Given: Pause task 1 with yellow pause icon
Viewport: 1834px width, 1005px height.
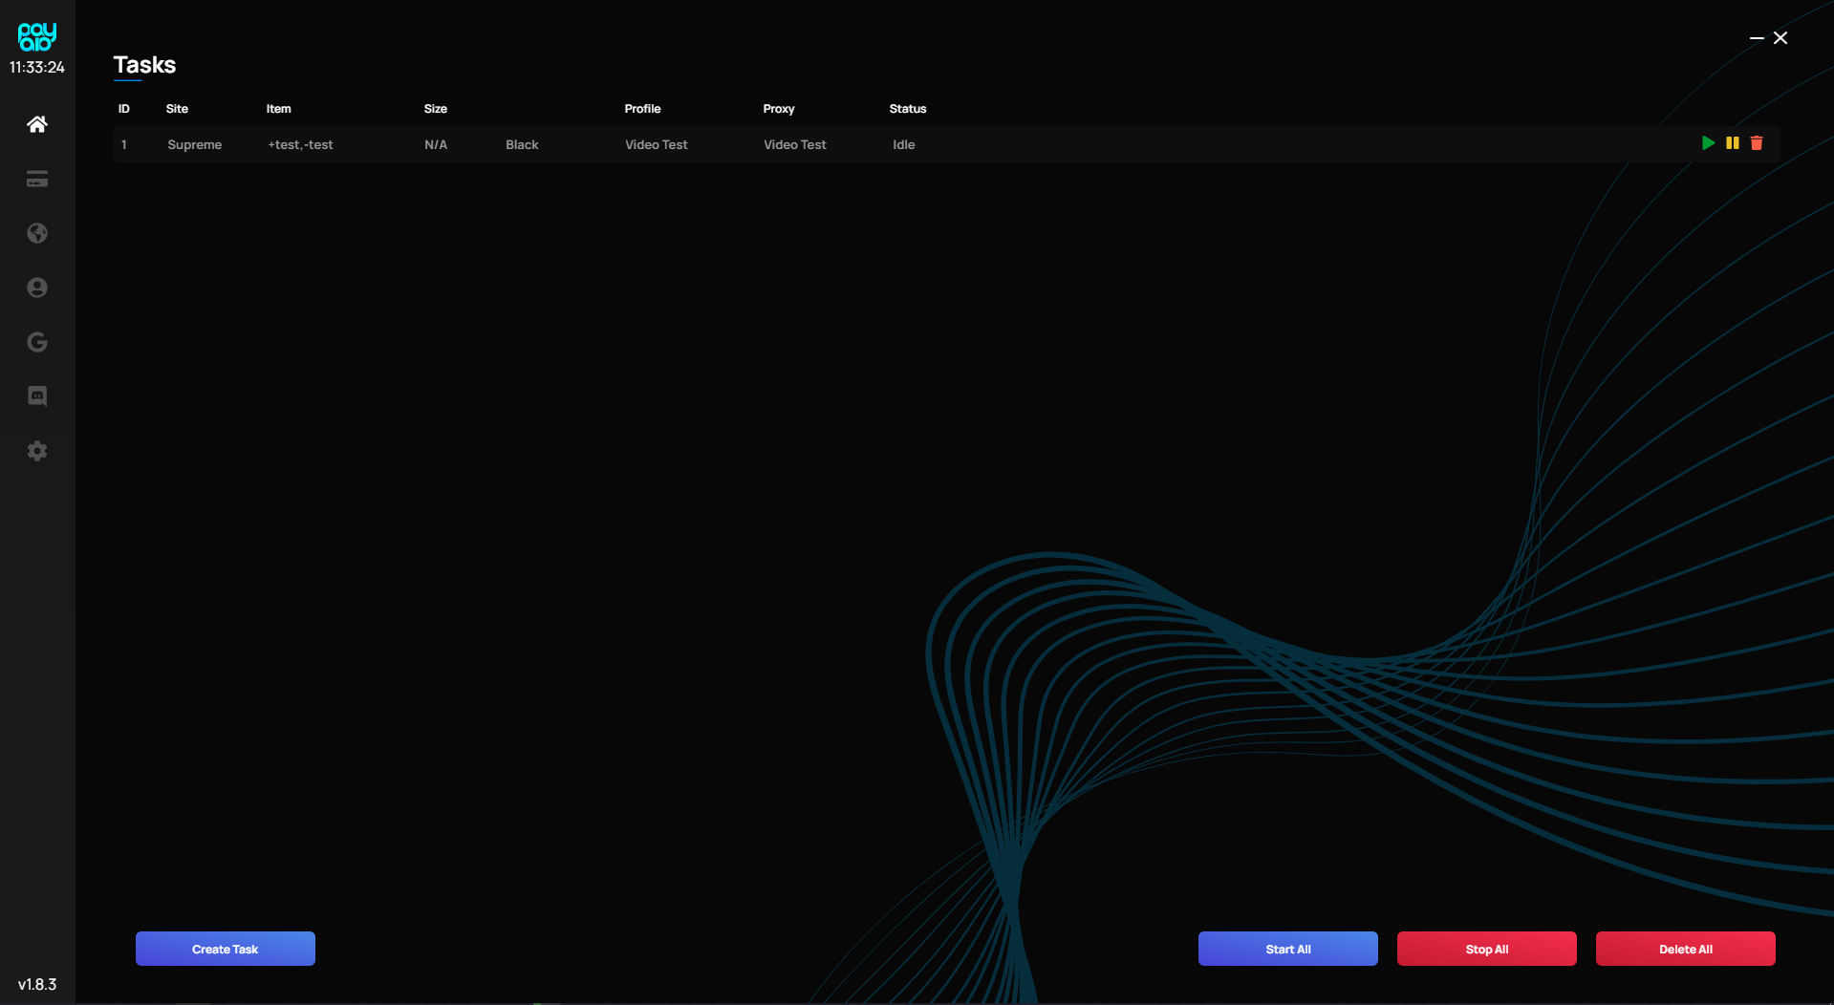Looking at the screenshot, I should coord(1733,143).
